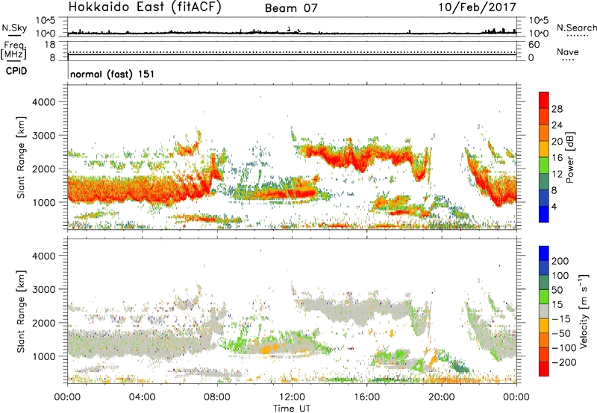Click the '20:00' time axis label
This screenshot has width=597, height=413.
(441, 397)
